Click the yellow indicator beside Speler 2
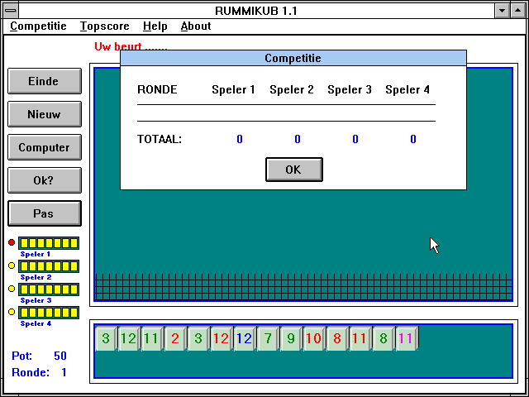The width and height of the screenshot is (529, 397). (x=12, y=266)
